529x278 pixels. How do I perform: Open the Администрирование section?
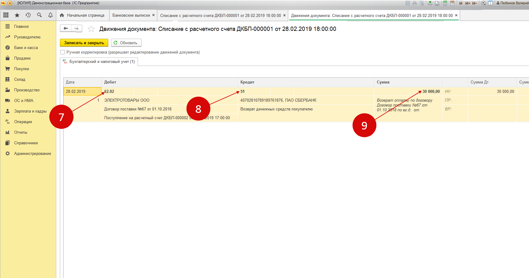point(32,154)
